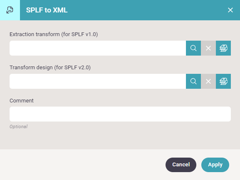Close the SPLF to XML dialog
This screenshot has width=240, height=180.
pos(230,10)
